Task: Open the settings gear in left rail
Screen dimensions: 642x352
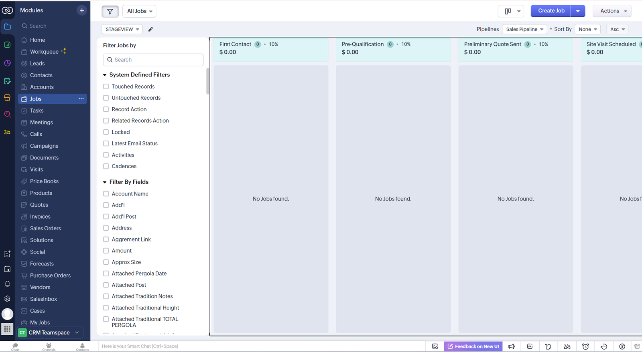Action: tap(7, 299)
